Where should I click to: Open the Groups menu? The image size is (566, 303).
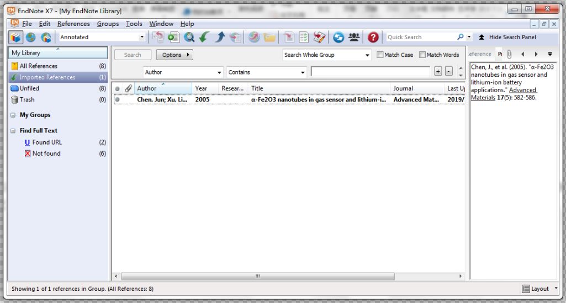pyautogui.click(x=108, y=24)
